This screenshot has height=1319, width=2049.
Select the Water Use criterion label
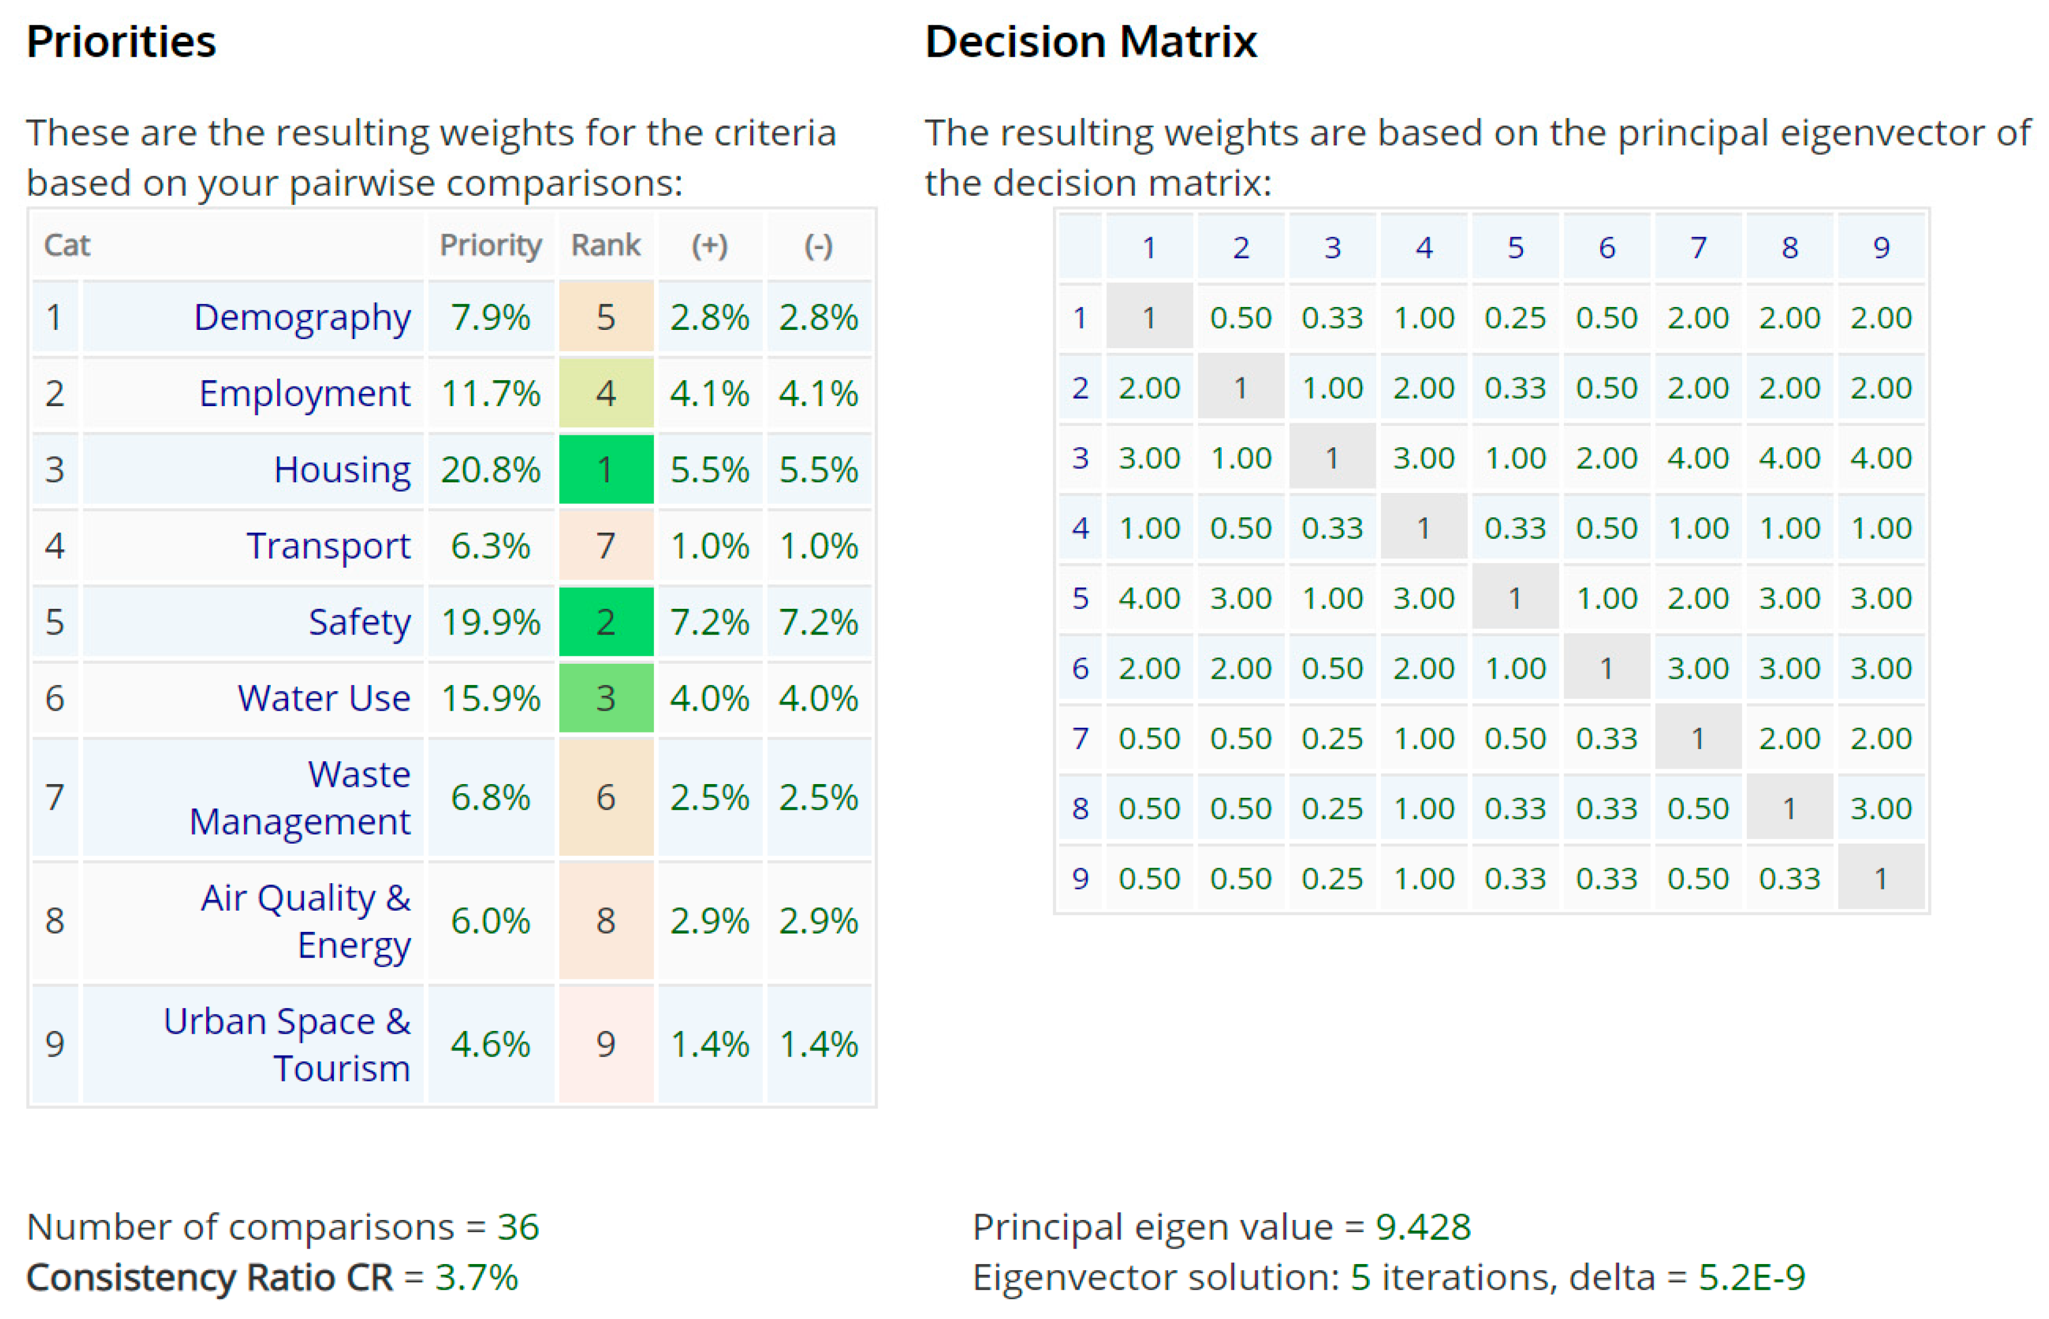(323, 698)
